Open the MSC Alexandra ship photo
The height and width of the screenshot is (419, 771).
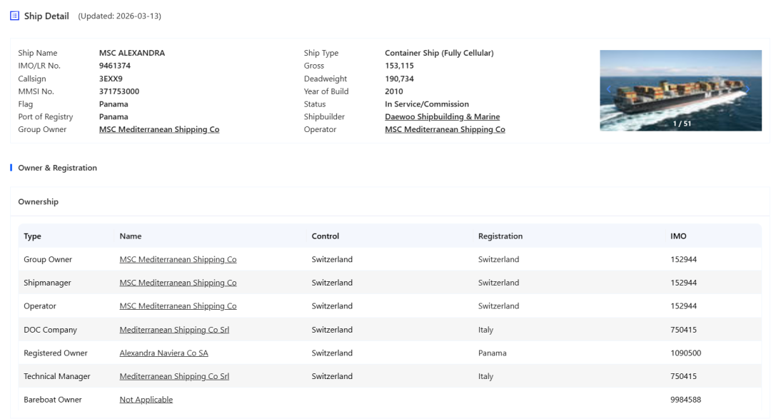[680, 86]
